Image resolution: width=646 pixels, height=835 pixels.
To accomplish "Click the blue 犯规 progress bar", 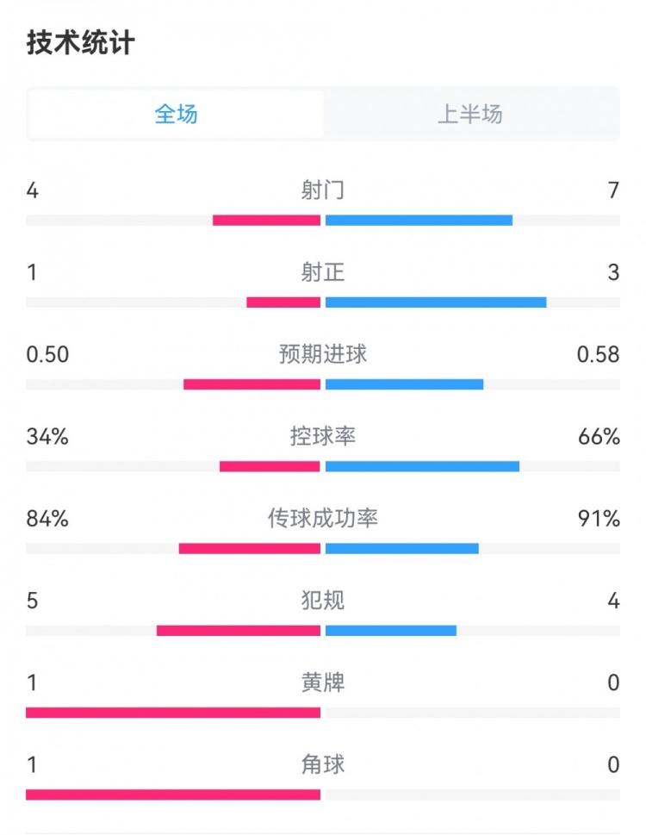I will point(391,631).
